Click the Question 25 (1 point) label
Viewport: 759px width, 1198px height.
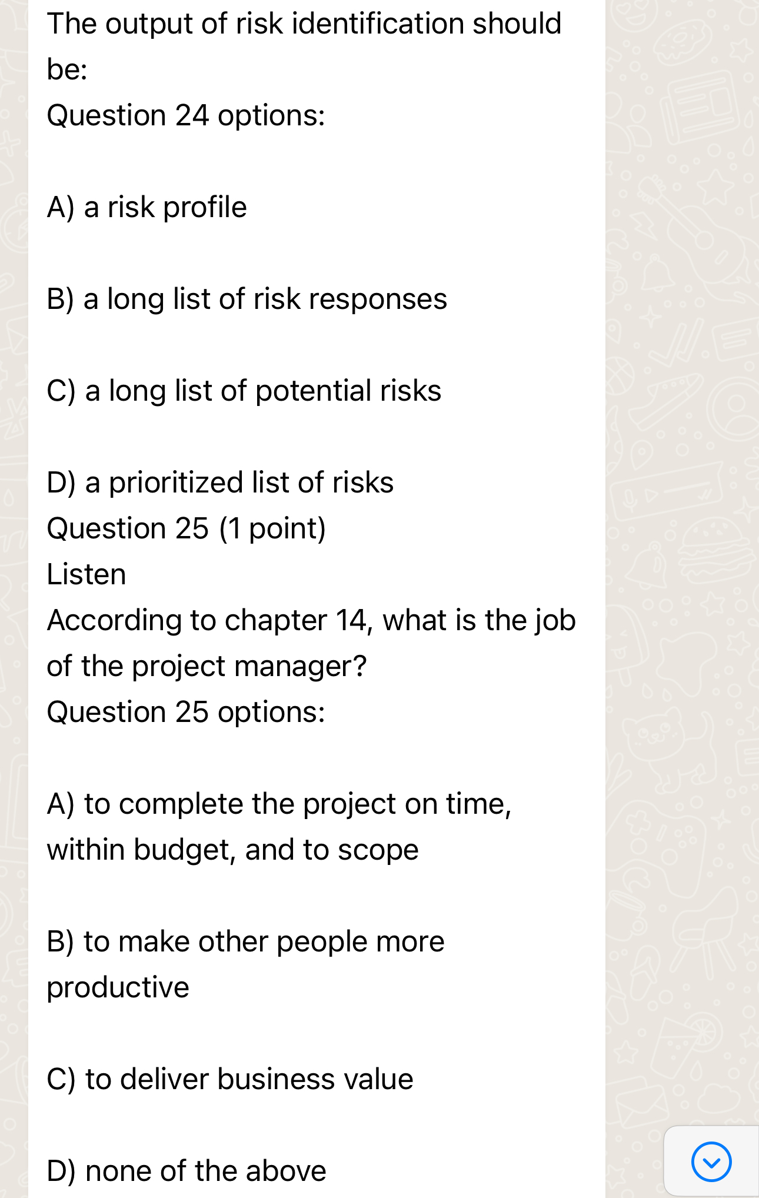click(187, 528)
